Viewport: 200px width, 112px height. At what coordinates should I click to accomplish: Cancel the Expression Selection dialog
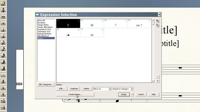141,94
